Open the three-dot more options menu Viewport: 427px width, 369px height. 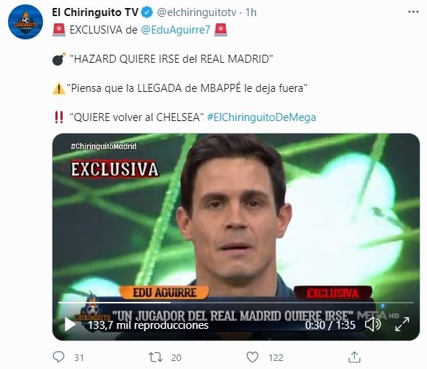tap(413, 12)
